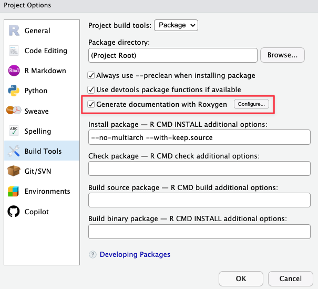Viewport: 318px width, 289px height.
Task: Click Browse... to choose package directory
Action: [x=282, y=55]
